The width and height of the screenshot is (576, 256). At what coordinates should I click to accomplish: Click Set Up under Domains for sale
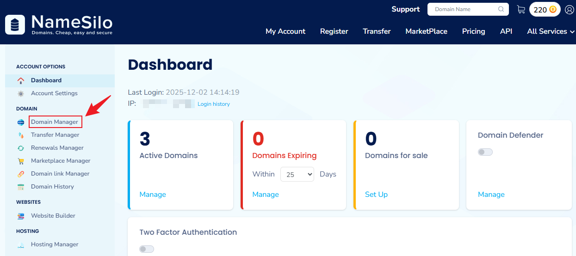pos(376,195)
